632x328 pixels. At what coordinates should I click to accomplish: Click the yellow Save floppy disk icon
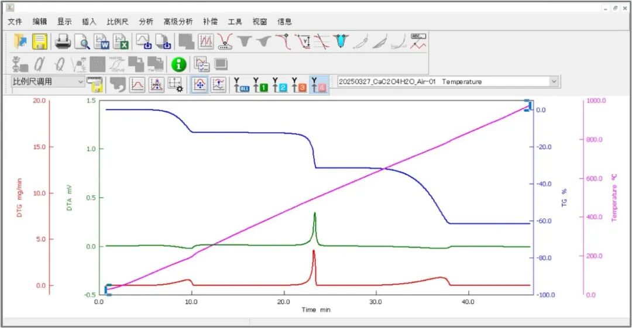(x=40, y=42)
